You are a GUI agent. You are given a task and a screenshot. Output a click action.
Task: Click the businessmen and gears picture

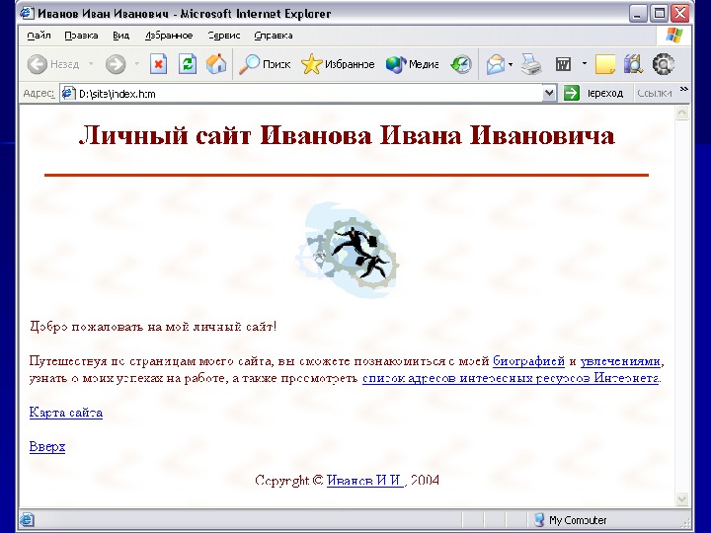pyautogui.click(x=348, y=250)
